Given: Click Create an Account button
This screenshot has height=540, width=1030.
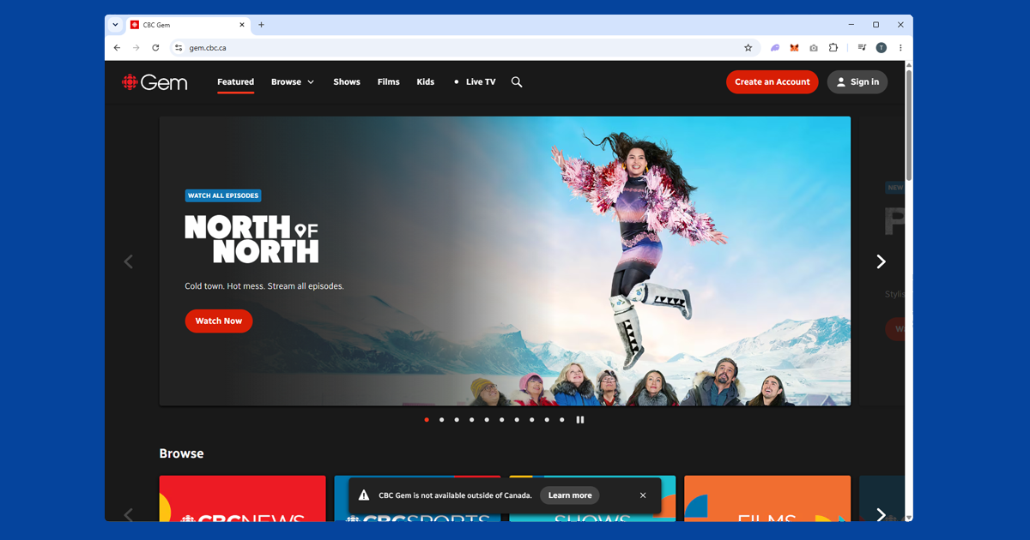Looking at the screenshot, I should coord(772,82).
